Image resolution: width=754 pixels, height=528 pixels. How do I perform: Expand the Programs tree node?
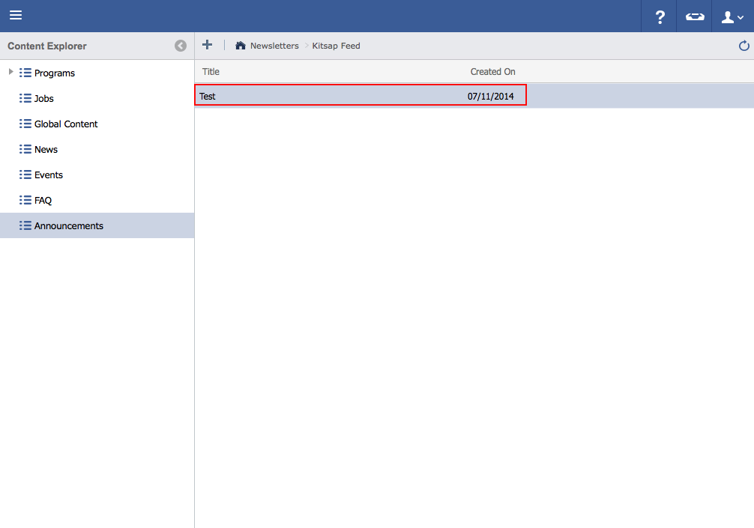[10, 73]
